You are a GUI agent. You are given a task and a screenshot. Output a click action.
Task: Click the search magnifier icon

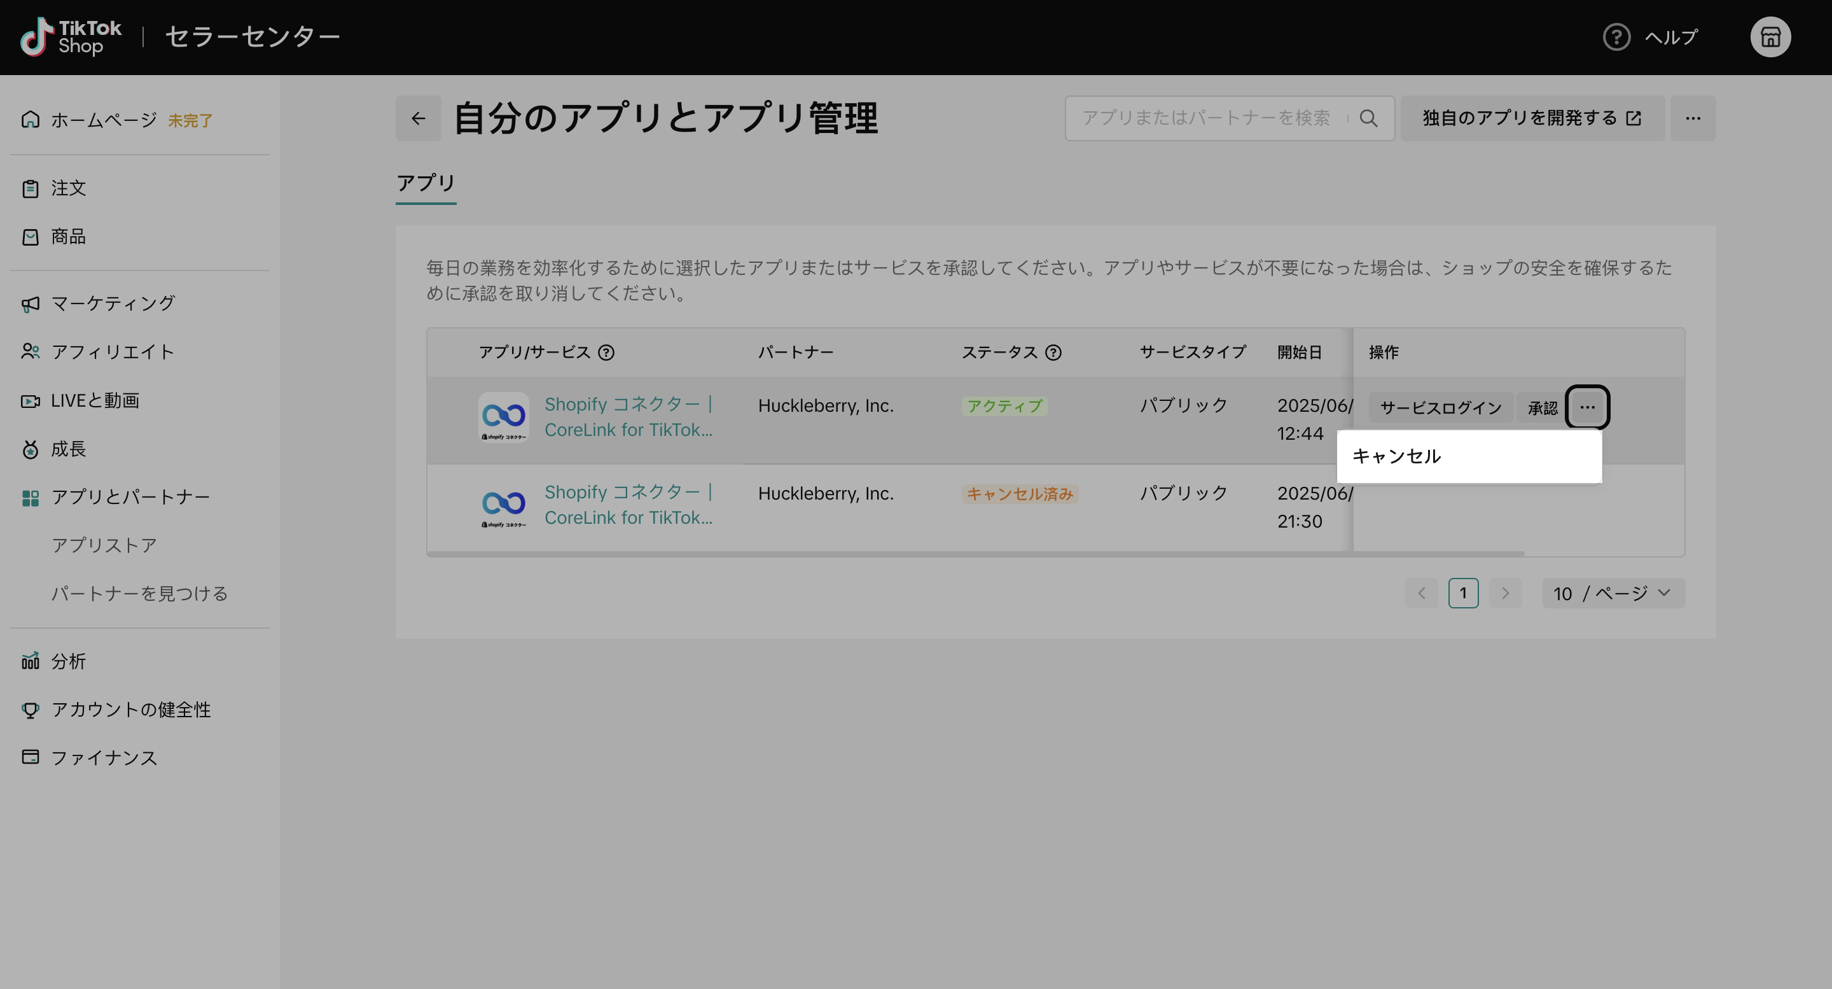[x=1368, y=118]
